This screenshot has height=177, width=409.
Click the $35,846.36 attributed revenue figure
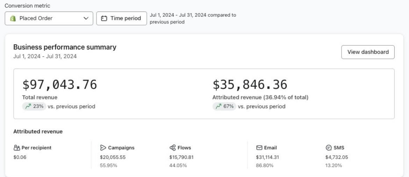(250, 85)
